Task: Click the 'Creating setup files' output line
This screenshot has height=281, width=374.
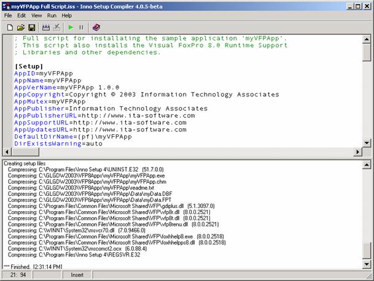Action: [x=25, y=163]
